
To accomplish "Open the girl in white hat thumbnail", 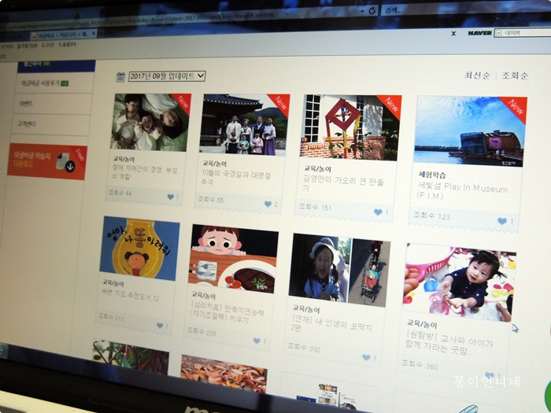I will 339,270.
